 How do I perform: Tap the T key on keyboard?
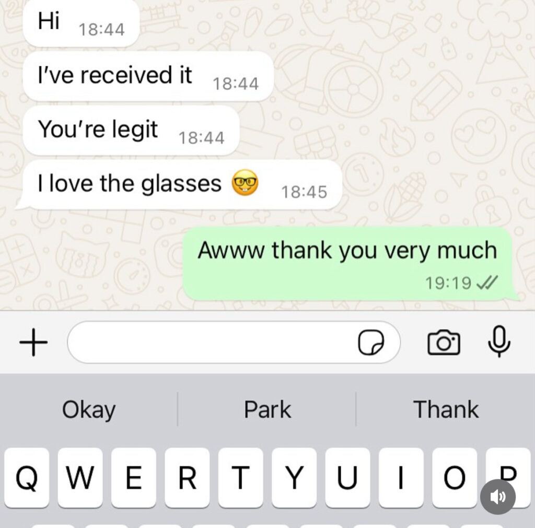241,477
